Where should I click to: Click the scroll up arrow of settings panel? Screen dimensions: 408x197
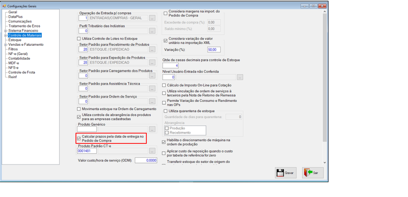pos(324,12)
